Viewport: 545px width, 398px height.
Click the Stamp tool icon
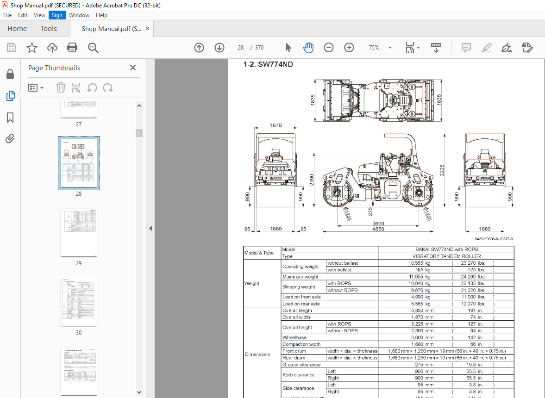(527, 48)
